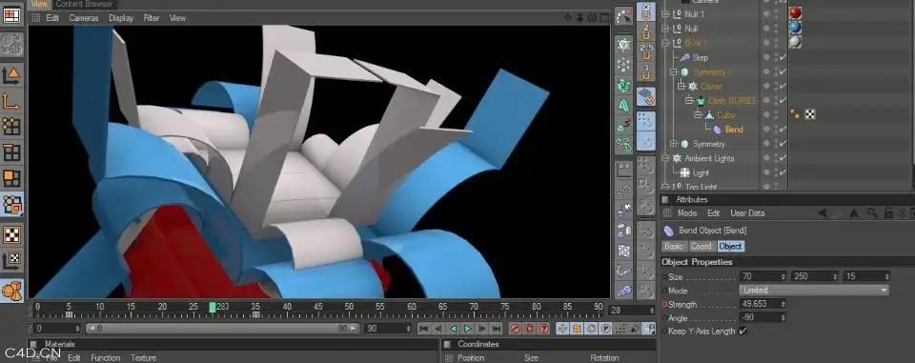Click the Autokeying red button
The image size is (915, 363).
click(529, 329)
